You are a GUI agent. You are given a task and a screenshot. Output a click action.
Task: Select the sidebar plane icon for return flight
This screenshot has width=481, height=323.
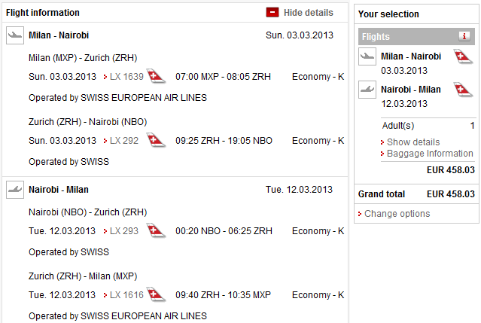click(367, 90)
